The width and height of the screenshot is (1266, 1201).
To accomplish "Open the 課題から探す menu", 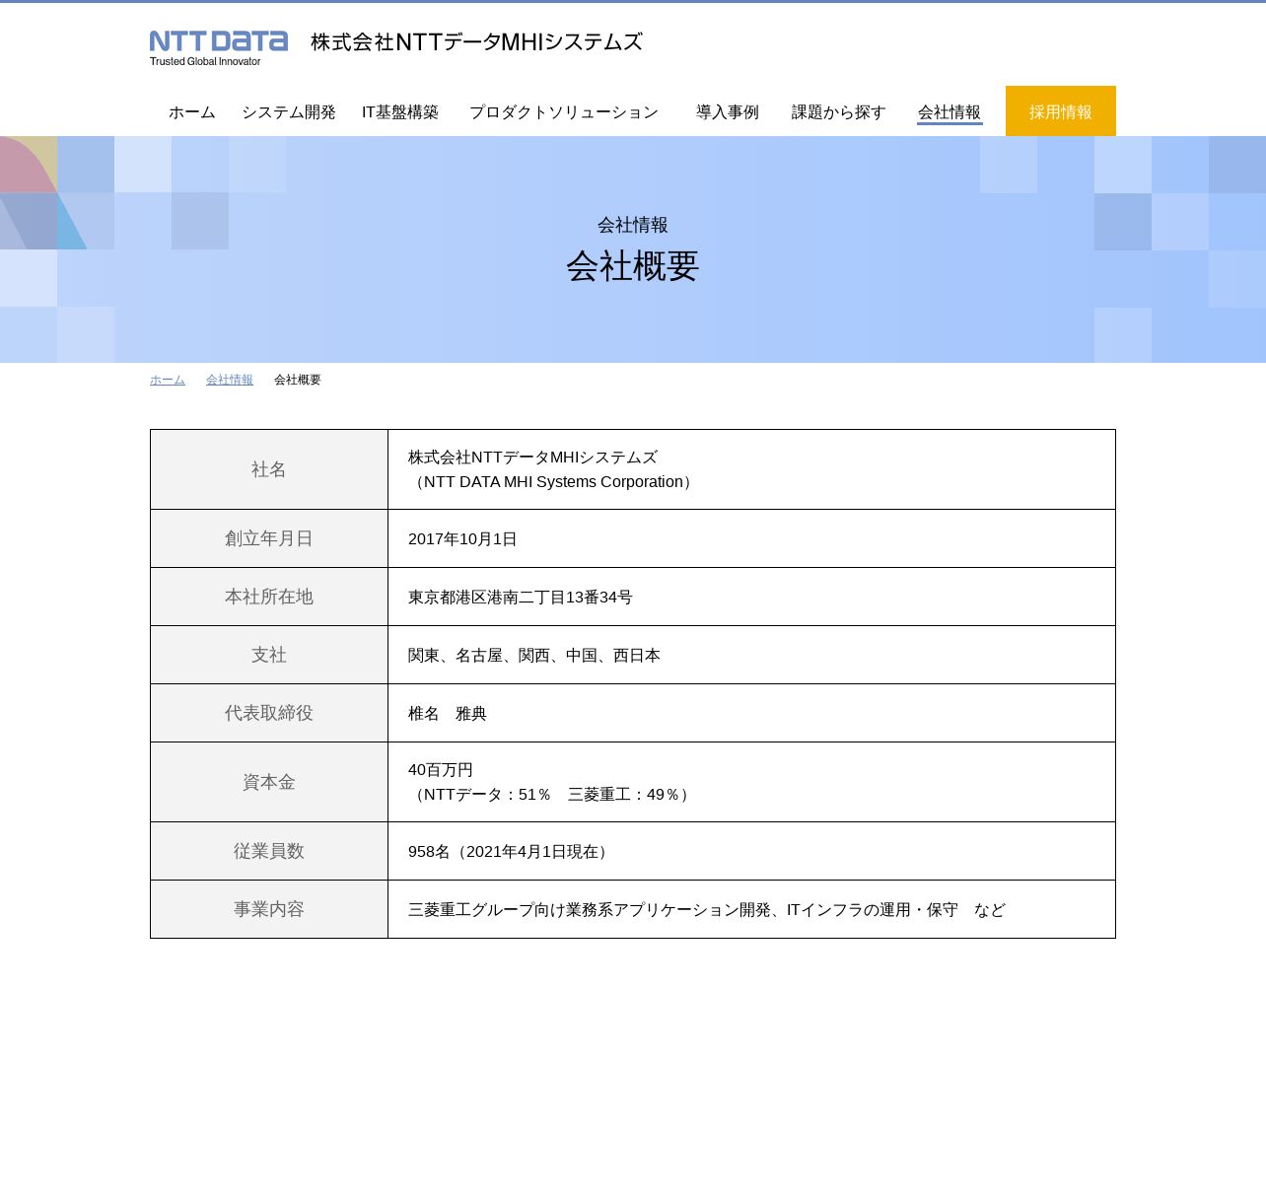I will [x=839, y=112].
